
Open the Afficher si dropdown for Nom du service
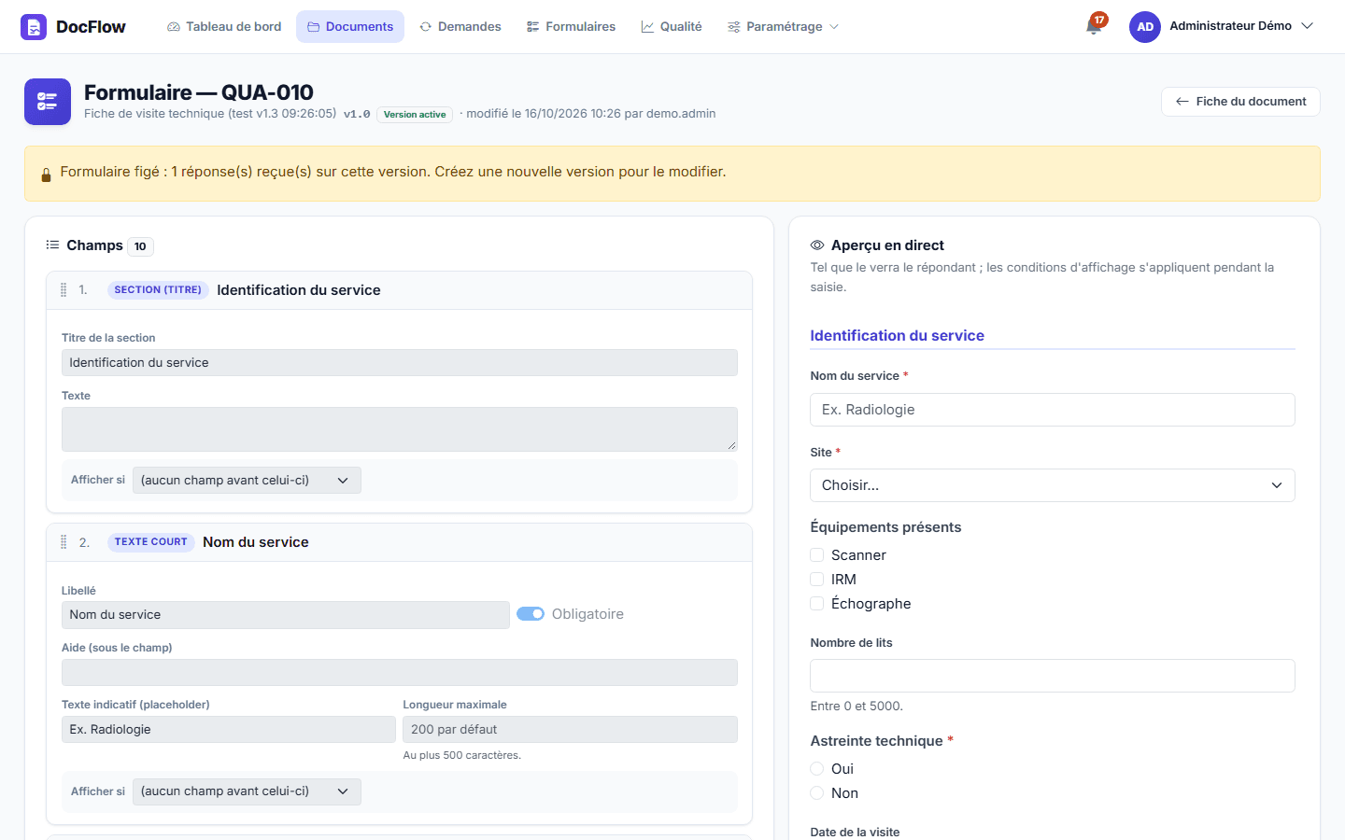click(247, 791)
